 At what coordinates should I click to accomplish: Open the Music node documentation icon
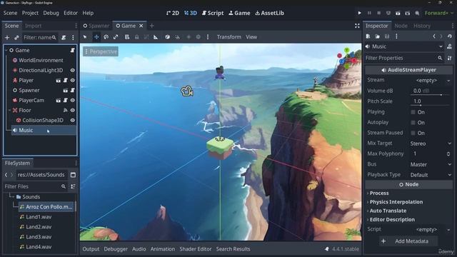click(449, 46)
